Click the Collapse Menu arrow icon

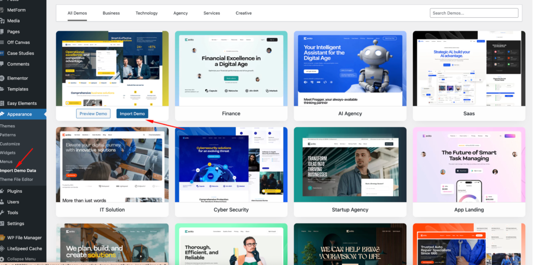pos(2,259)
